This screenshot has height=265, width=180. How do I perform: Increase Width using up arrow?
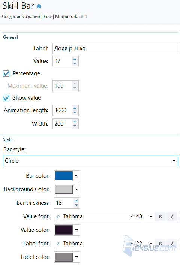pyautogui.click(x=75, y=122)
